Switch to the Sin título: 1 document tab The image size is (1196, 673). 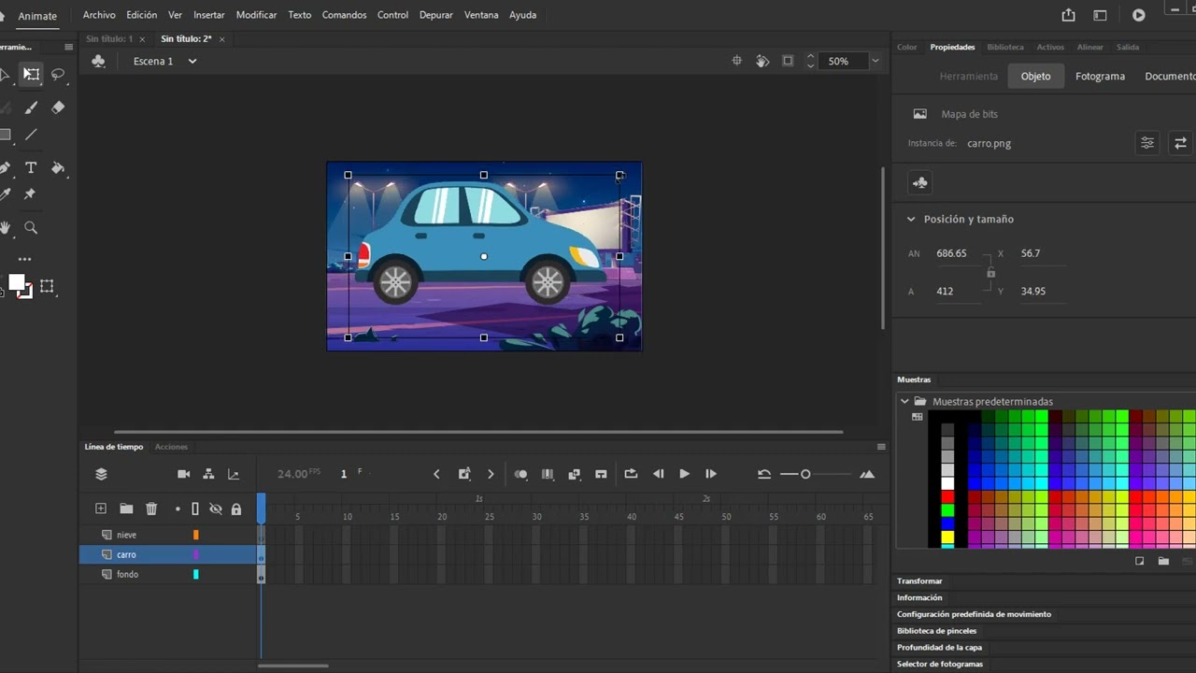pos(108,39)
